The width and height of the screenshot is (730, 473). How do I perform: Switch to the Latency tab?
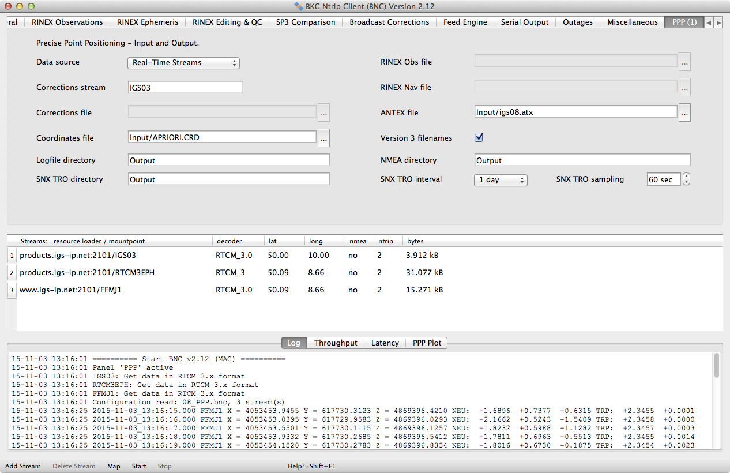point(385,343)
